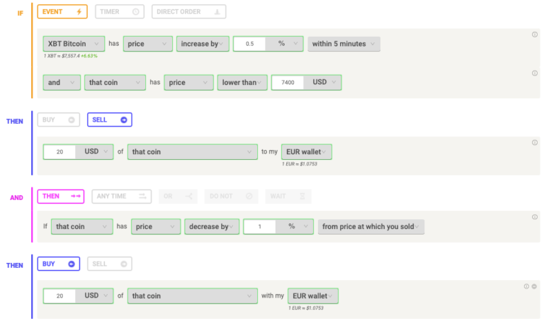Screen dimensions: 544x321
Task: Open the XBT Bitcoin coin dropdown
Action: click(x=74, y=44)
